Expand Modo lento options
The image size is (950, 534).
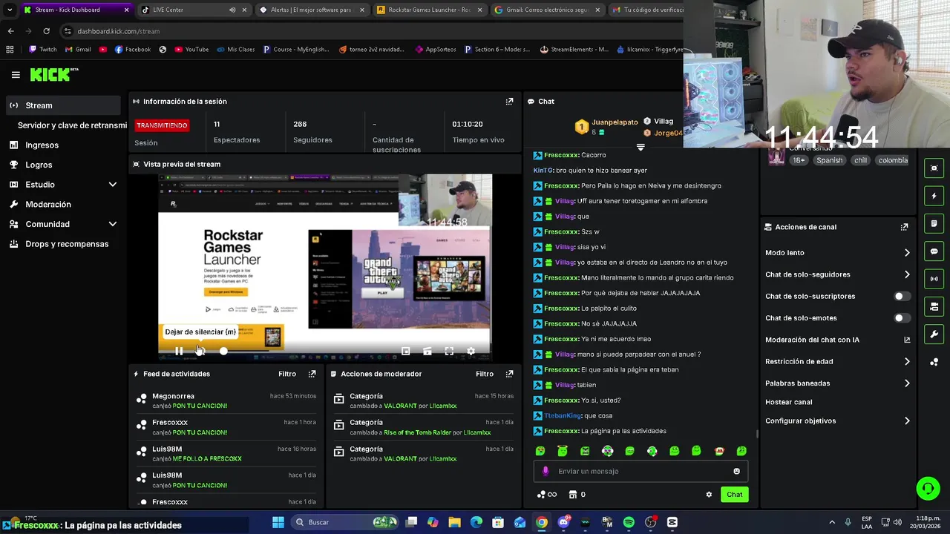[907, 253]
